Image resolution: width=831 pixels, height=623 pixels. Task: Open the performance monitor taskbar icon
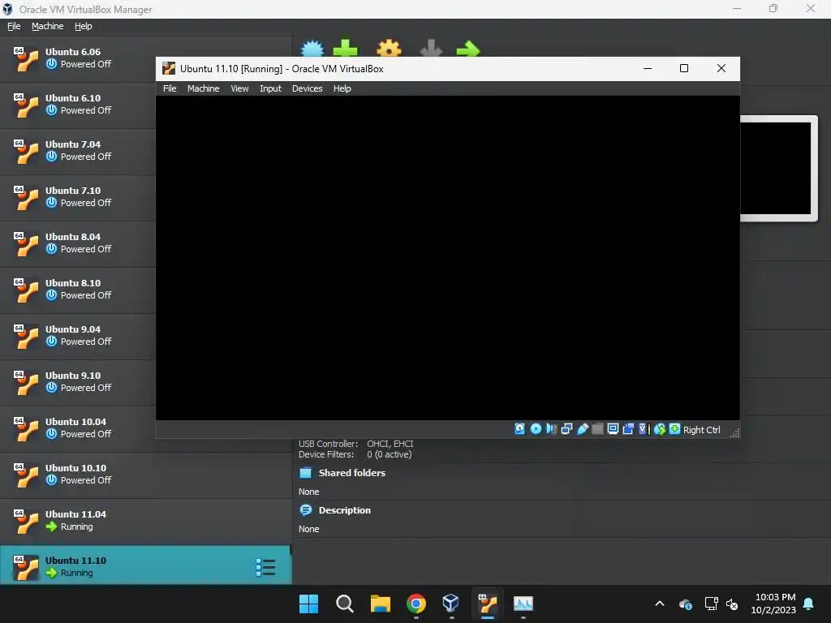tap(523, 604)
